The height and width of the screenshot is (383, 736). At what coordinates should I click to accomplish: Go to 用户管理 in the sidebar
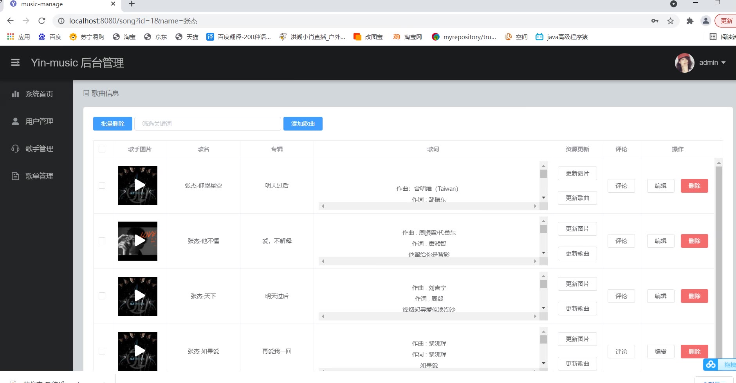[39, 122]
